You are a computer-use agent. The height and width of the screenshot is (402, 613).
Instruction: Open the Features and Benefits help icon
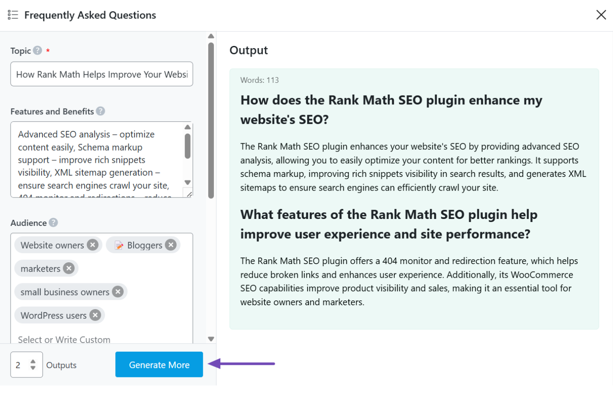pyautogui.click(x=100, y=111)
